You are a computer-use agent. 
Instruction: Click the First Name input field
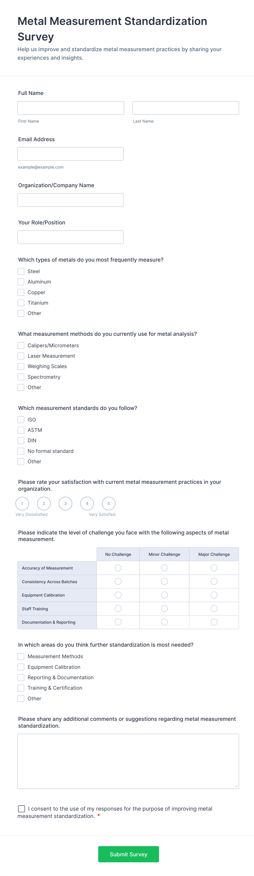(70, 108)
